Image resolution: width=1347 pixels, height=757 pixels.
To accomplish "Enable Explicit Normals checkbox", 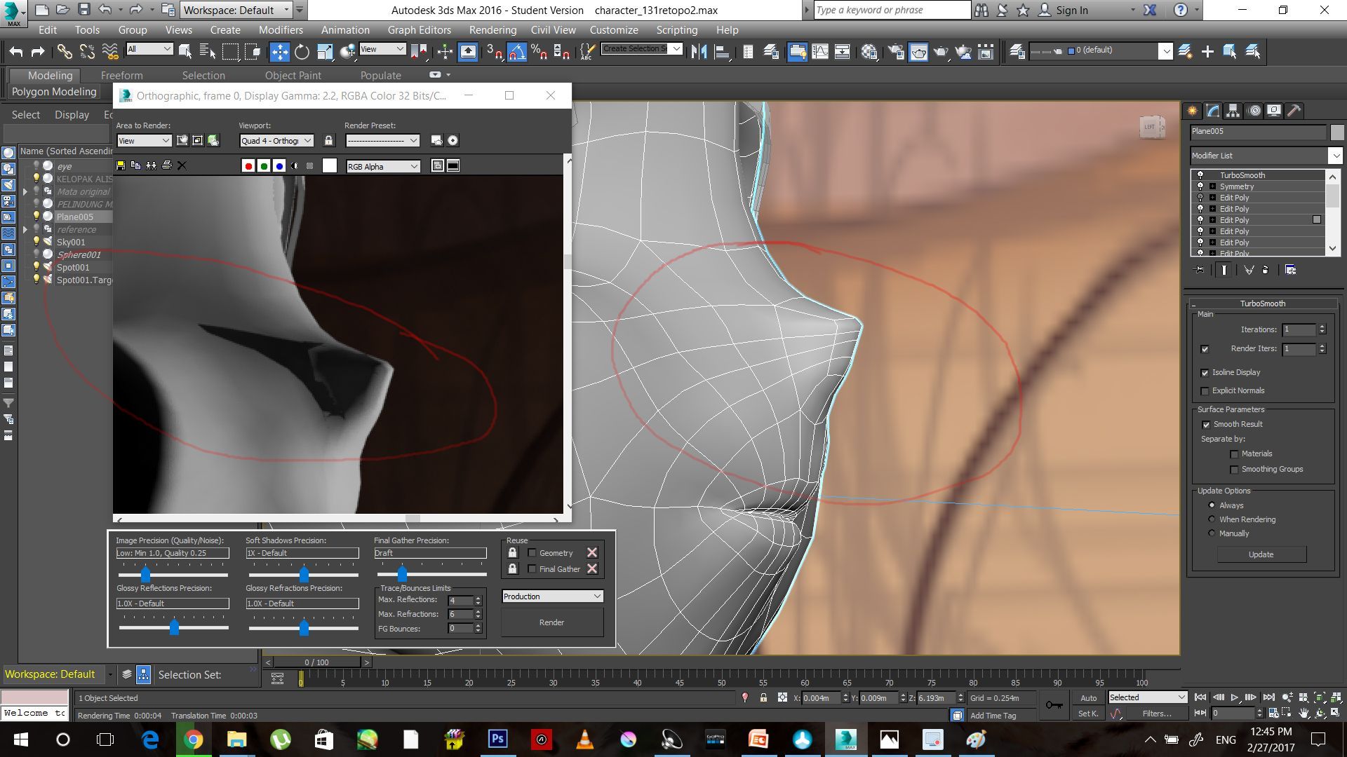I will tap(1205, 390).
